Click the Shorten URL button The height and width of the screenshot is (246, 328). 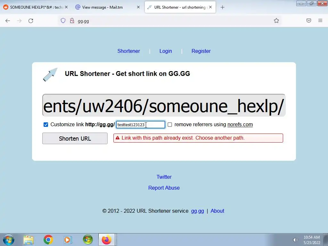[75, 138]
